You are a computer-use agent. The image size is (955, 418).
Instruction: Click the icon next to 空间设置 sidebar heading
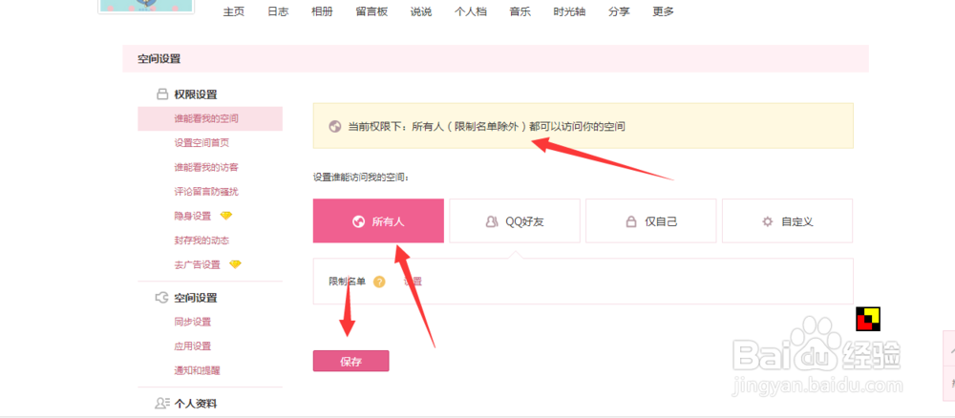tap(162, 298)
